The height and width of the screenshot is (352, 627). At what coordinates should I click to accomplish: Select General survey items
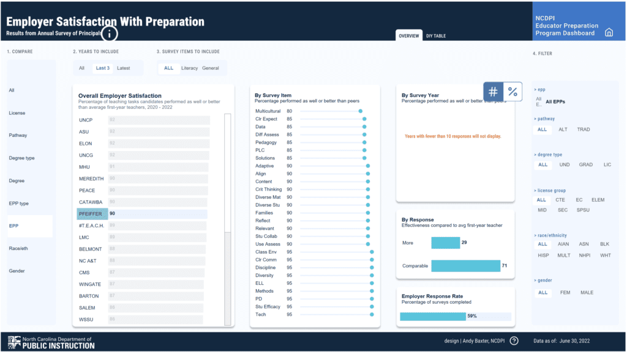(x=211, y=68)
